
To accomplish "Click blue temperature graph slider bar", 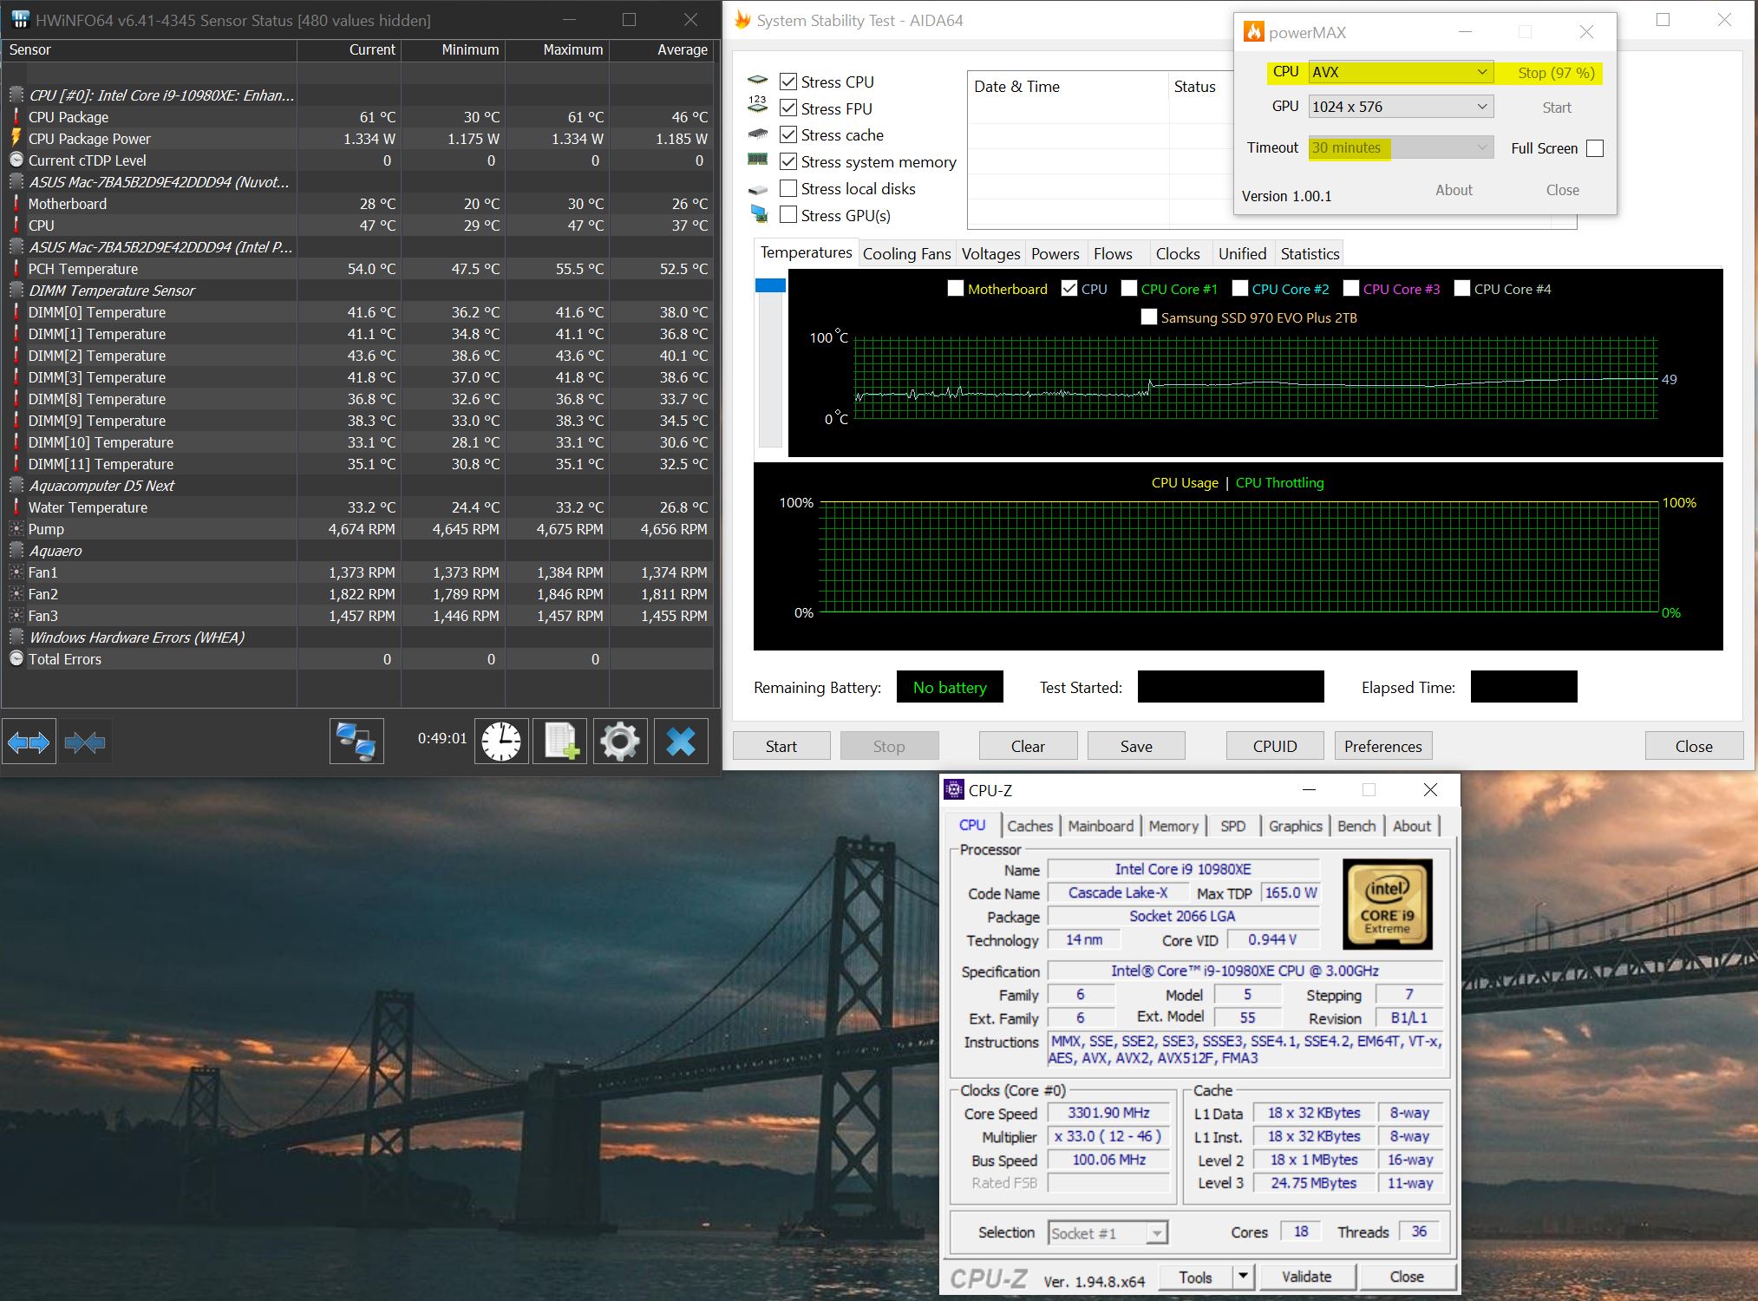I will click(x=770, y=285).
